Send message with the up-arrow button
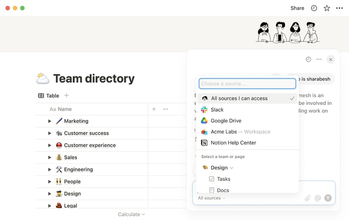Screen dimensions: 349x220 (328, 198)
